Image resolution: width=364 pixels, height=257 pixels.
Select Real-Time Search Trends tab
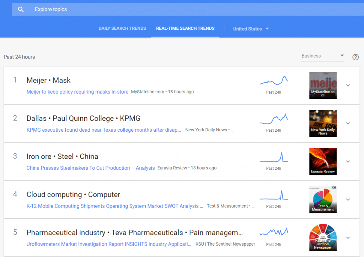(185, 28)
